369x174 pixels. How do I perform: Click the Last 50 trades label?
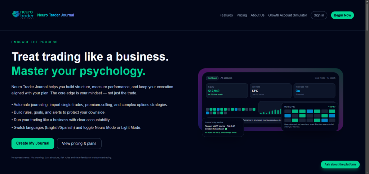(258, 94)
